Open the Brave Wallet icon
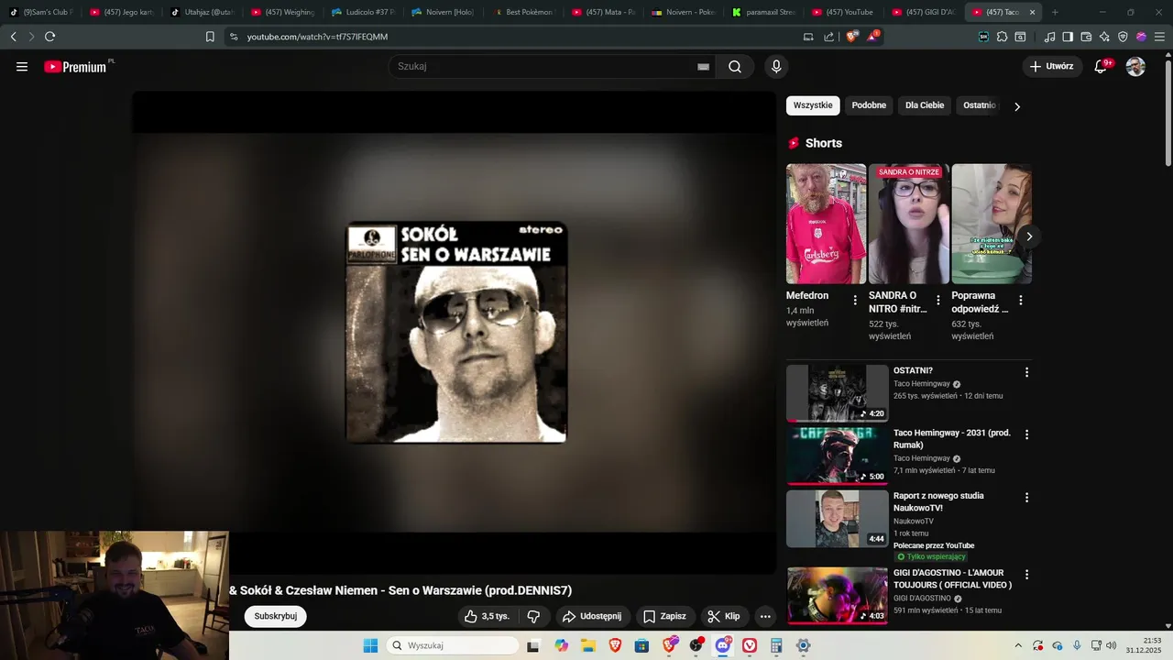This screenshot has width=1173, height=660. [1086, 37]
